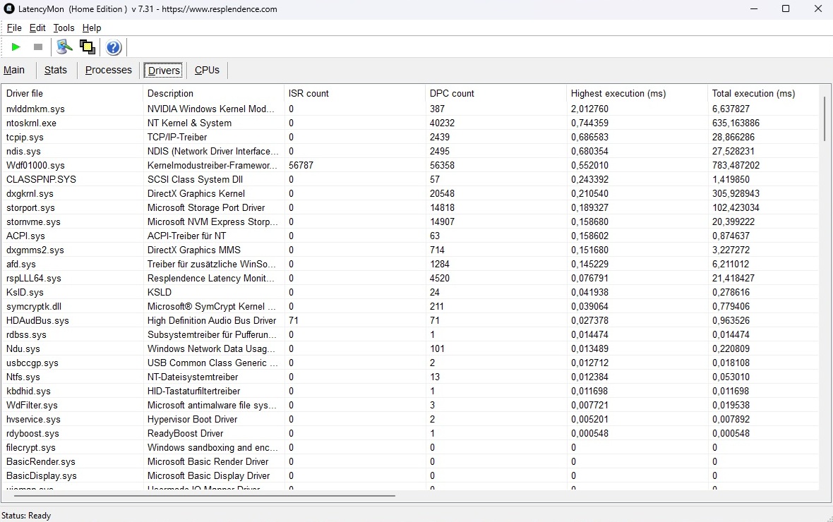Sort by Highest execution (ms) column
The height and width of the screenshot is (522, 833).
618,93
